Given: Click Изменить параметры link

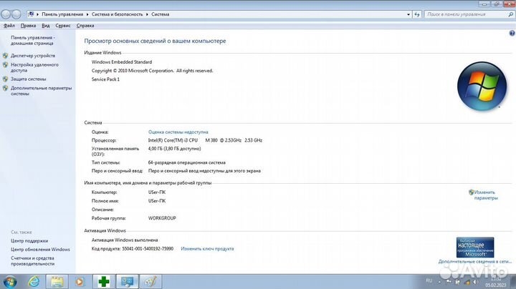Looking at the screenshot, I should [486, 195].
